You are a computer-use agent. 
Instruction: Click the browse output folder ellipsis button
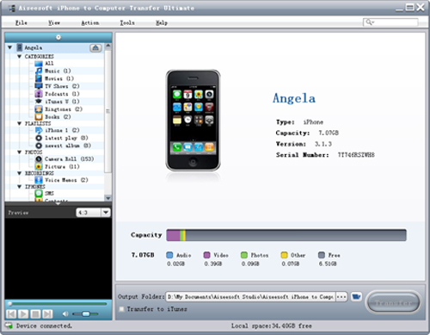(x=341, y=296)
